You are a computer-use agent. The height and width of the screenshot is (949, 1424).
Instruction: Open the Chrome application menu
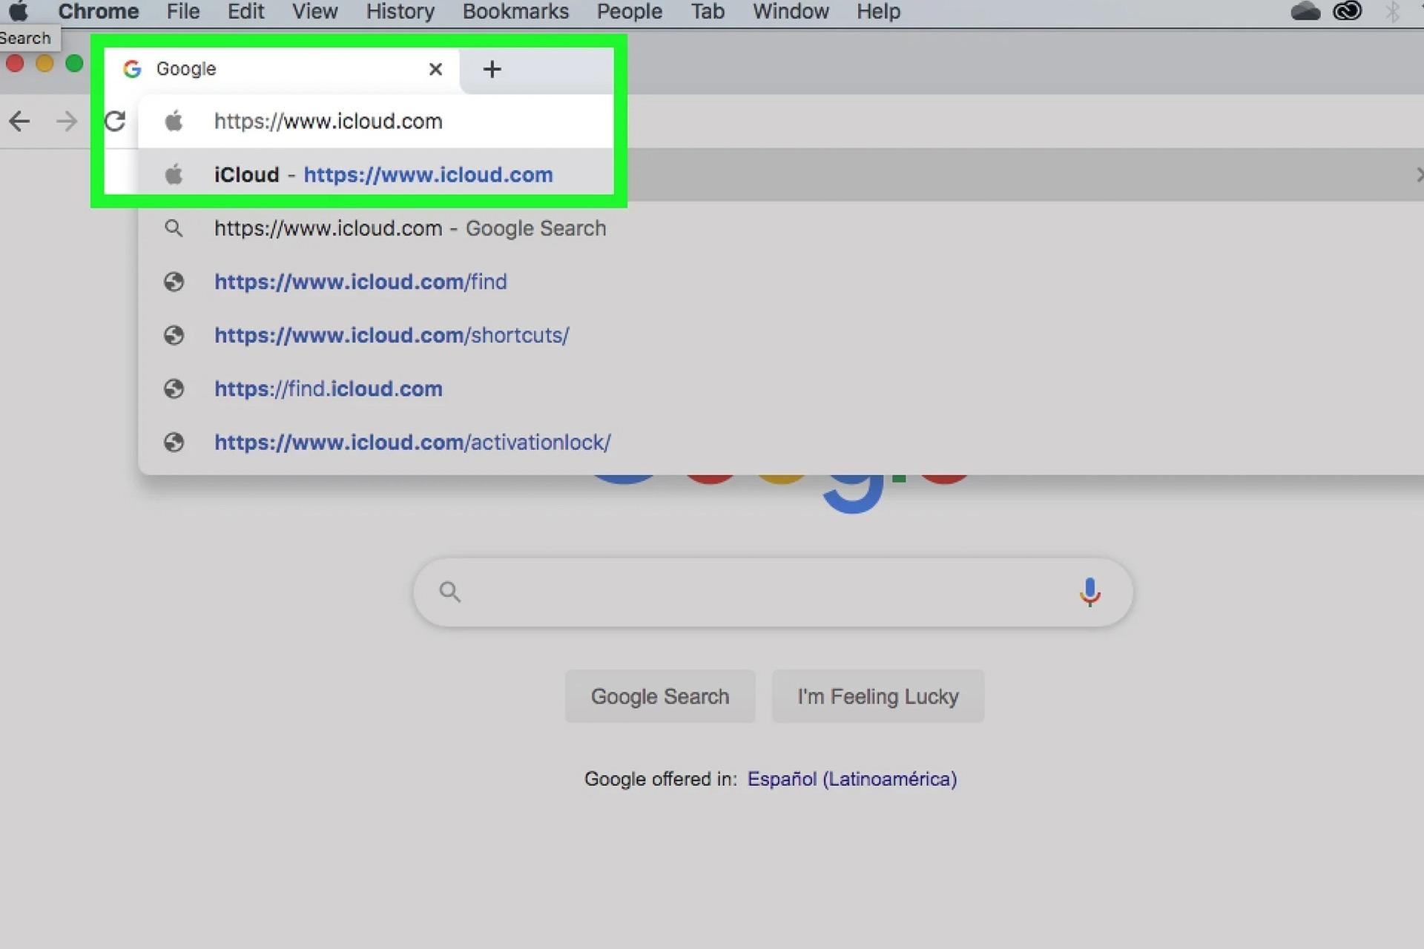pos(98,12)
